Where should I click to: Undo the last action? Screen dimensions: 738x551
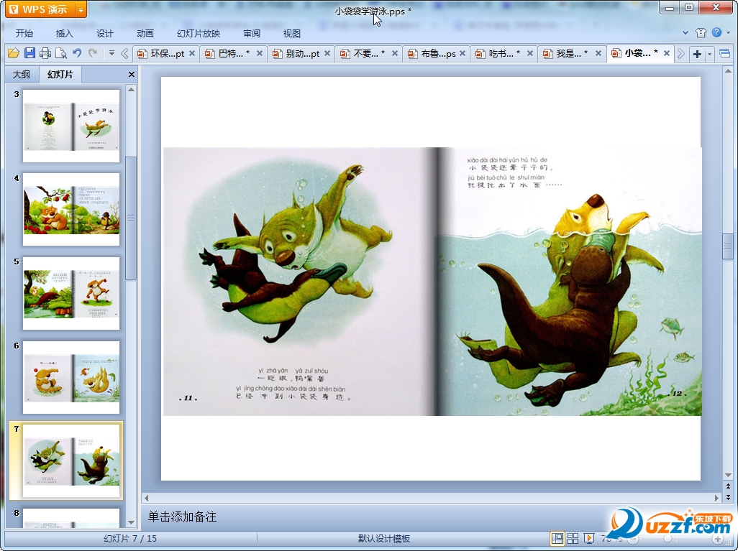pos(77,53)
